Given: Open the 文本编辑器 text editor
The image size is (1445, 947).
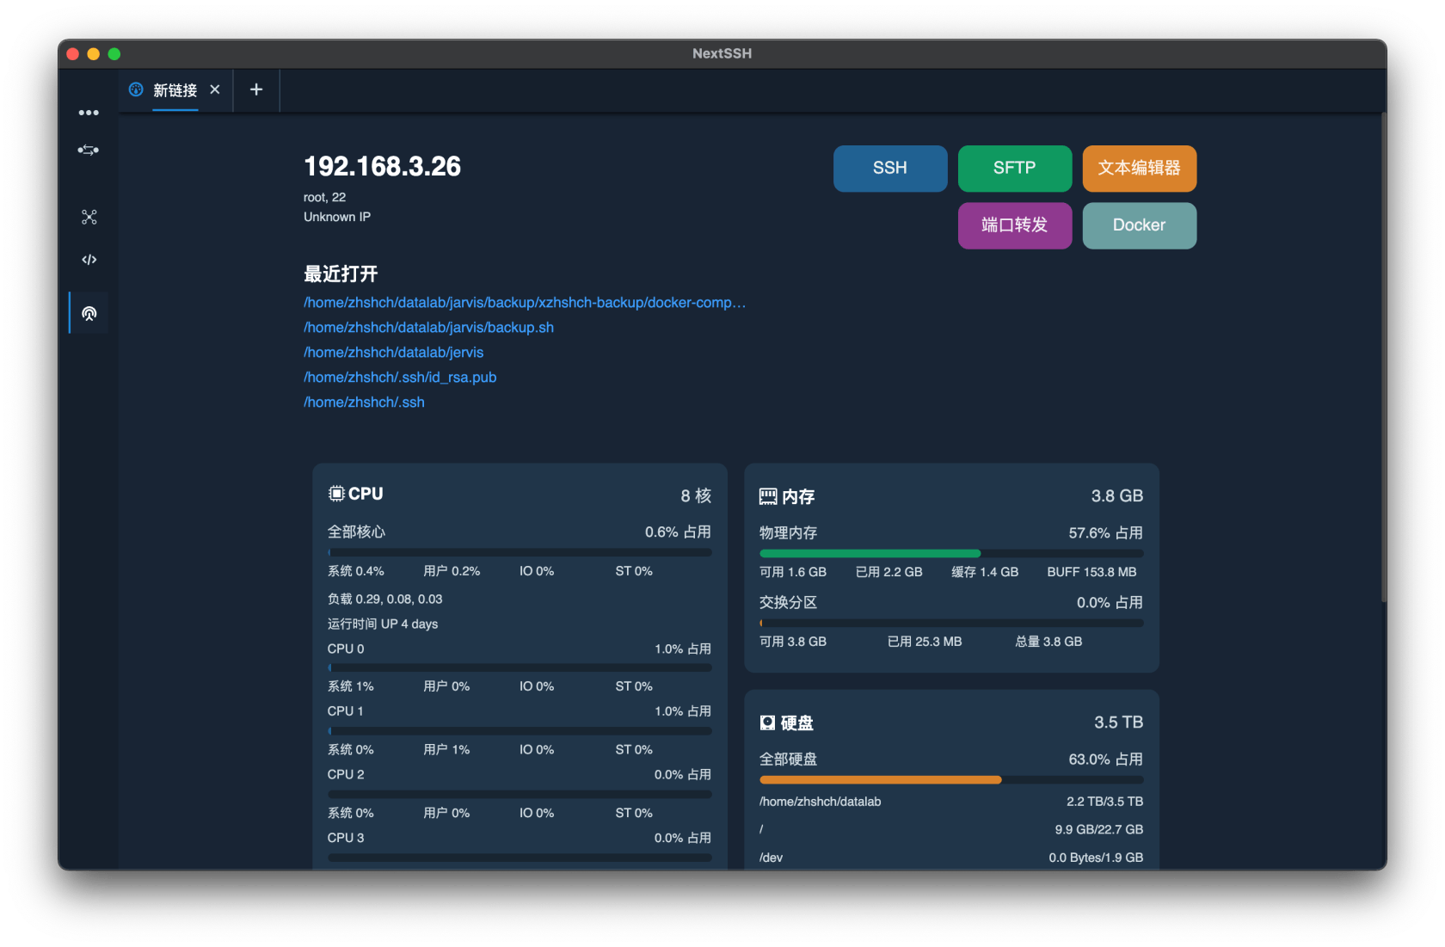Looking at the screenshot, I should [1139, 168].
